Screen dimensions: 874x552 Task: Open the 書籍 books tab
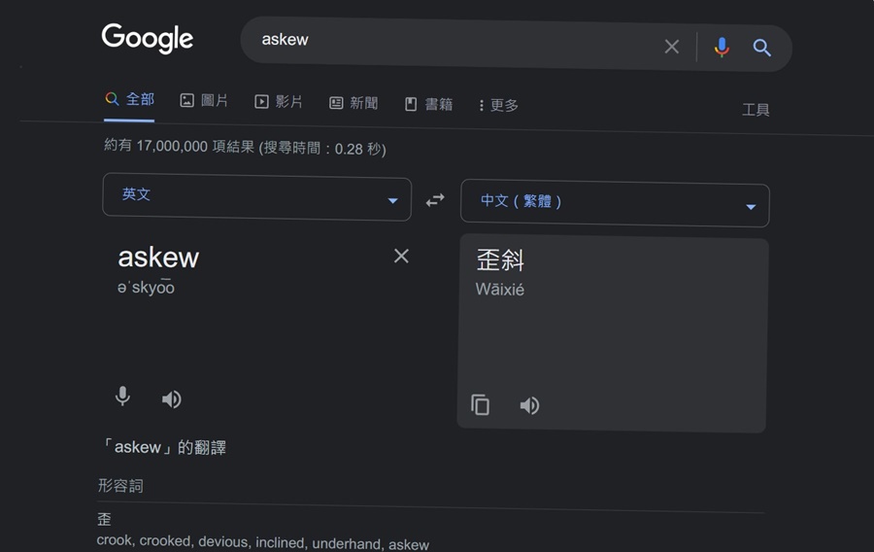[x=428, y=104]
